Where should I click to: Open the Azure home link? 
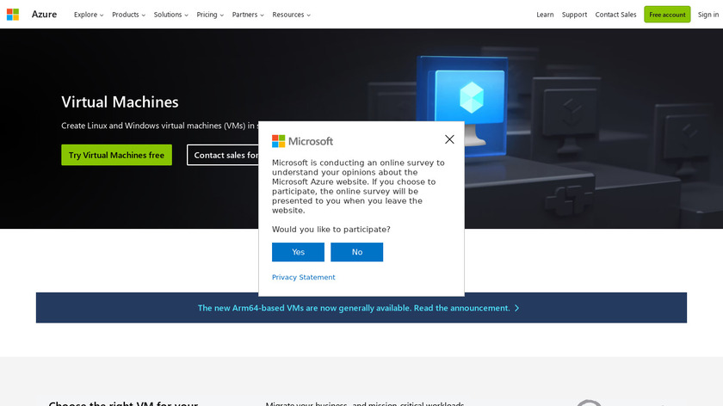(x=44, y=15)
